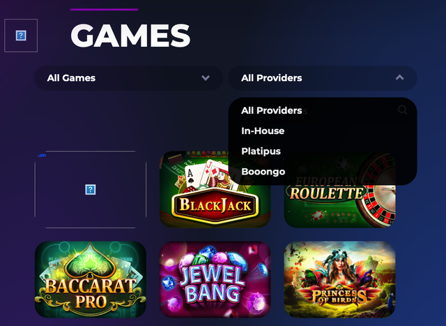Click the purple underline above GAMES title

[104, 9]
